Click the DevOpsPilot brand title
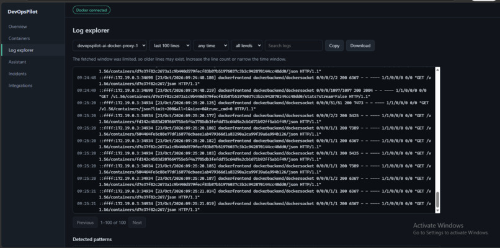 pos(22,12)
